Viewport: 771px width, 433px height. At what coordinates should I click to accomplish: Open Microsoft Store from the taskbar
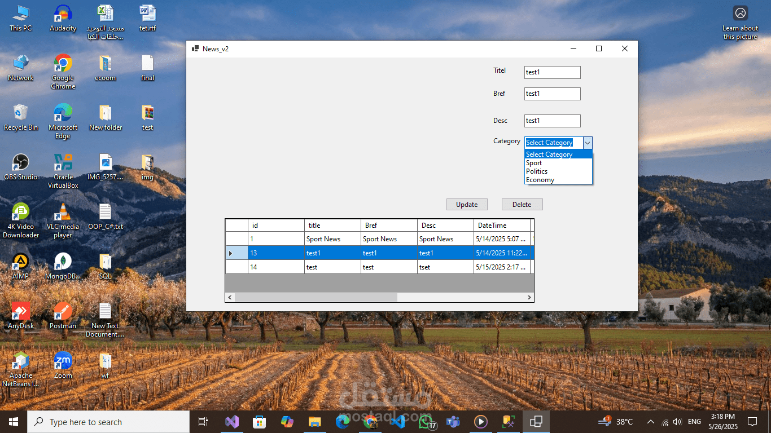click(x=260, y=422)
